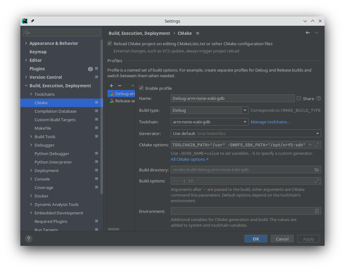Click the Manage toolchains link
The height and width of the screenshot is (270, 345).
(x=270, y=122)
